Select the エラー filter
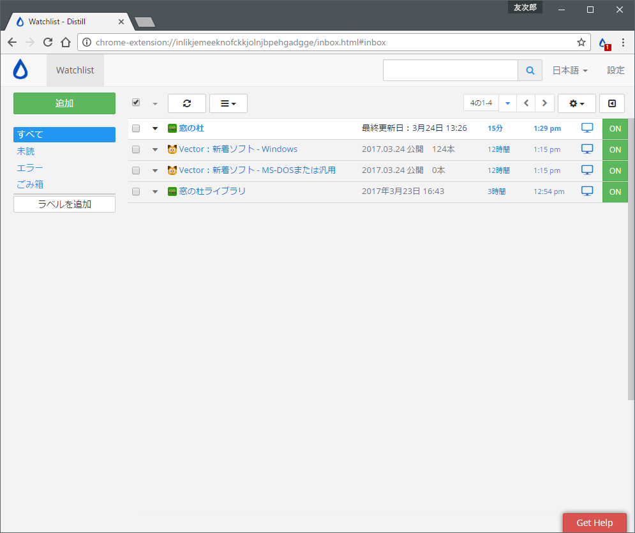The image size is (635, 533). (x=30, y=168)
